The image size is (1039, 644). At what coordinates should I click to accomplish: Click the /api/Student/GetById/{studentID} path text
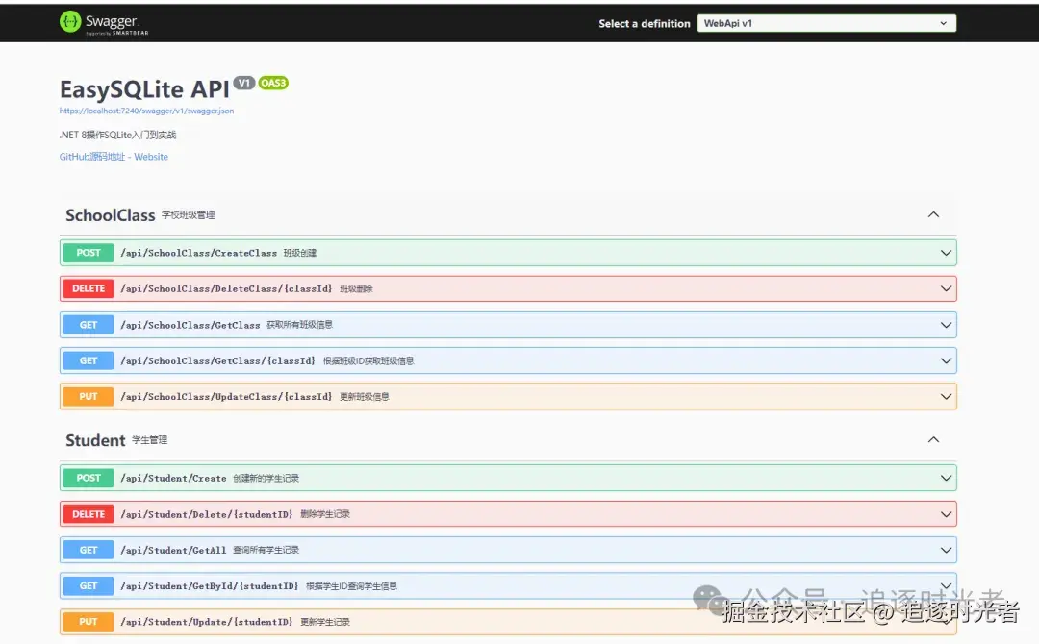point(210,585)
